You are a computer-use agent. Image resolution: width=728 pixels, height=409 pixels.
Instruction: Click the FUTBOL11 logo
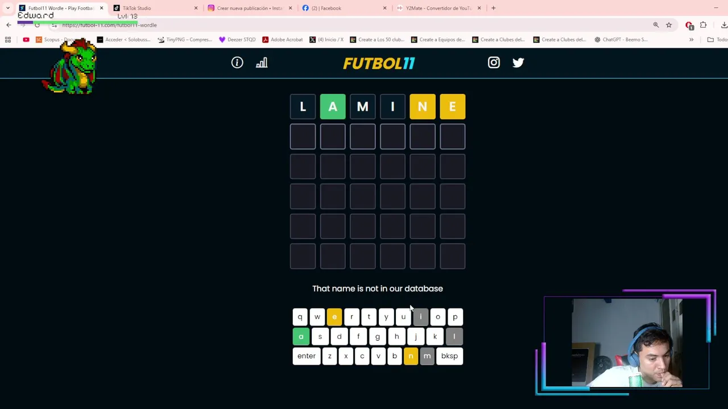coord(379,63)
